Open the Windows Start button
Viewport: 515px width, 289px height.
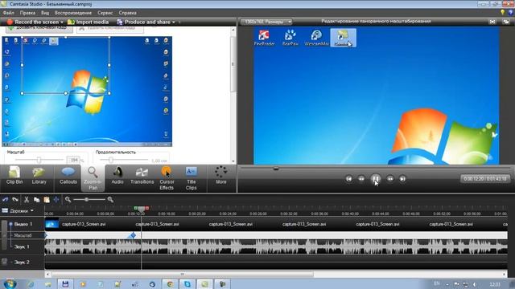pos(10,283)
